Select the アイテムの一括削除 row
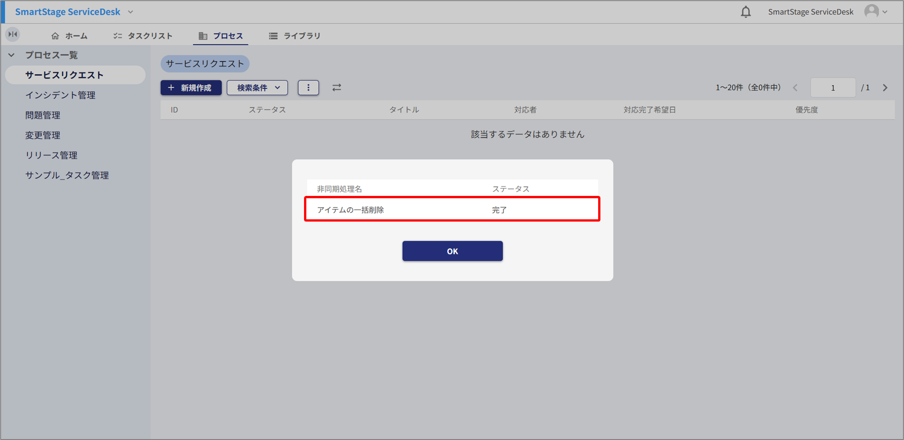Image resolution: width=904 pixels, height=440 pixels. (x=452, y=209)
